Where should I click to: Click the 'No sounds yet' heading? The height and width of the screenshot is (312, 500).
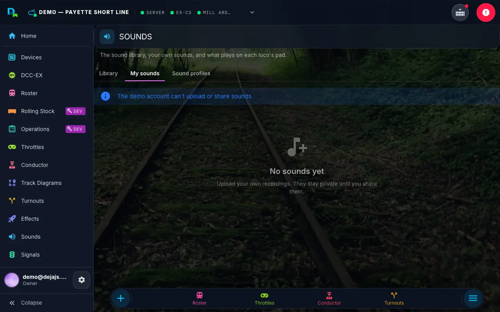[x=297, y=171]
